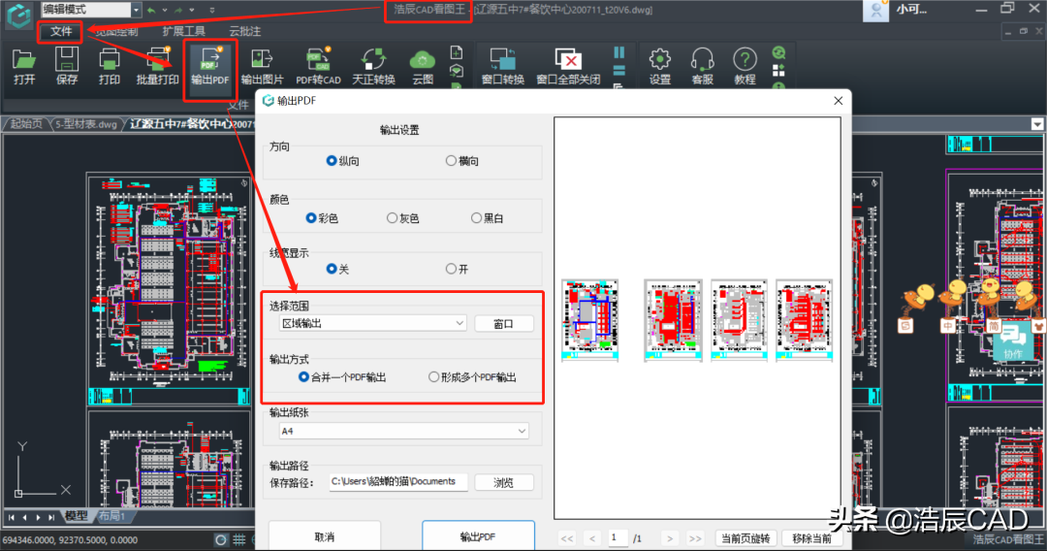
Task: Switch to the 布局1 layout tab
Action: coord(112,516)
